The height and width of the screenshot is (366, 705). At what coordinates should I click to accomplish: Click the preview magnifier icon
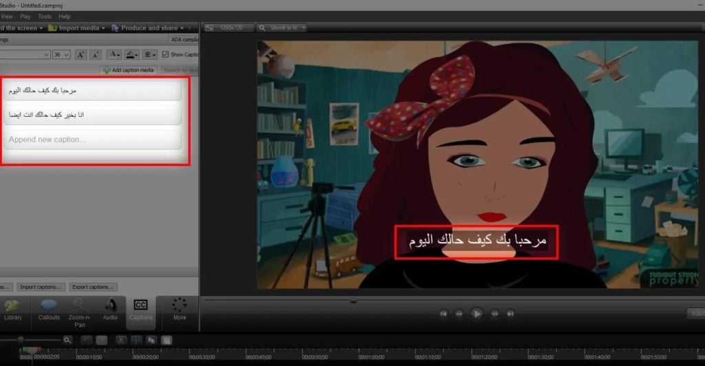point(262,28)
